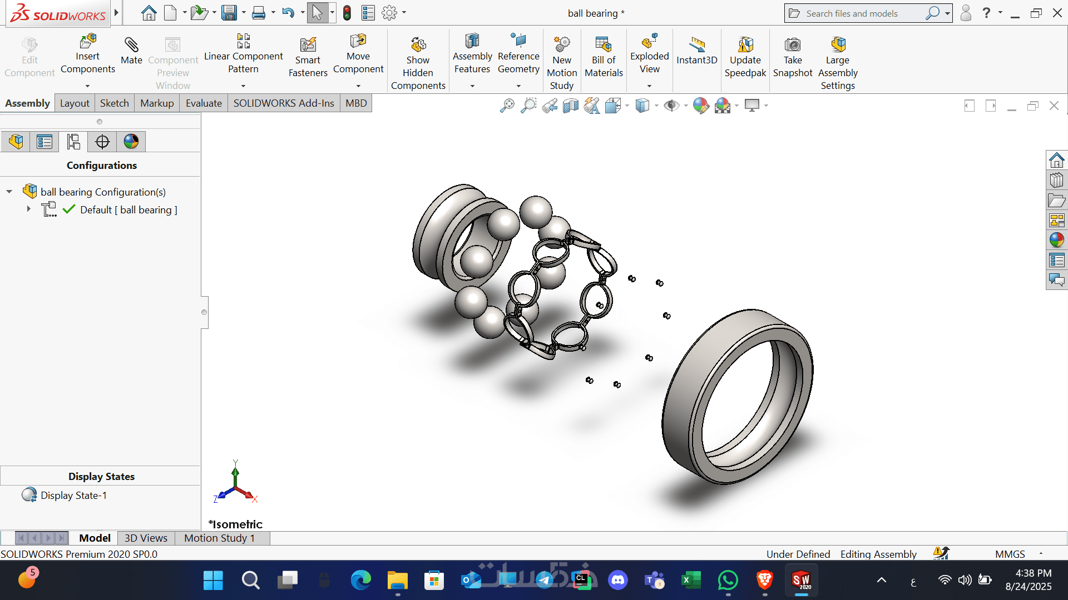Switch to the Evaluate tab
The image size is (1068, 600).
click(x=204, y=103)
